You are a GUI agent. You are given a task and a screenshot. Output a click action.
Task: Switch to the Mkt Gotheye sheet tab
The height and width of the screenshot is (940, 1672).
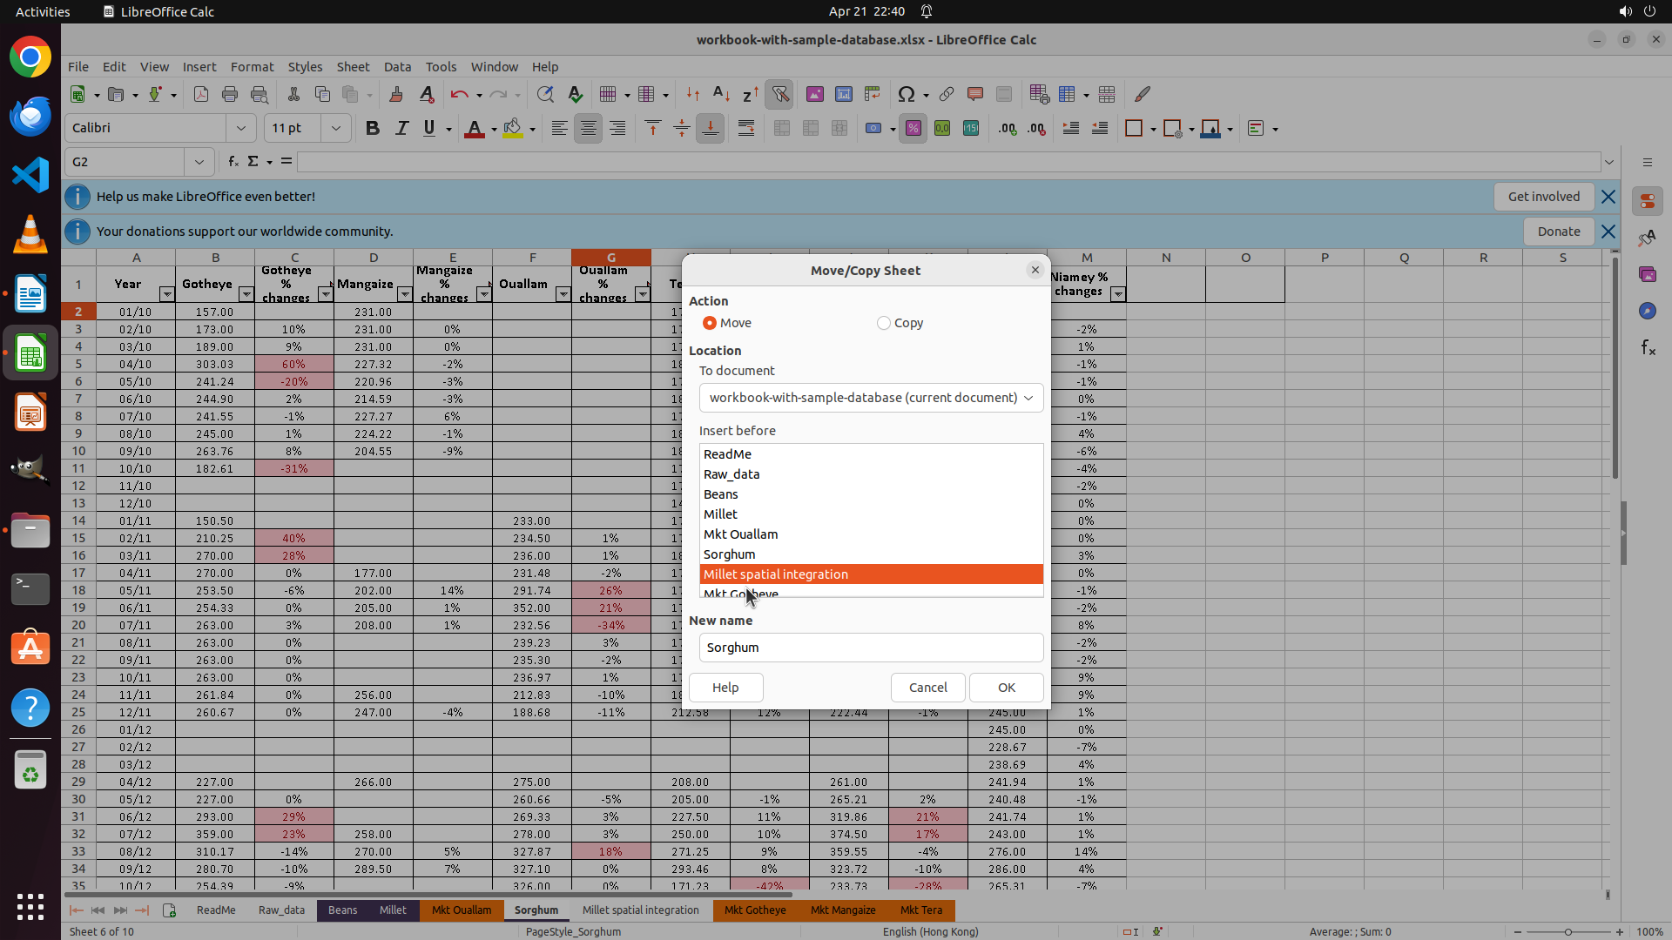(754, 910)
